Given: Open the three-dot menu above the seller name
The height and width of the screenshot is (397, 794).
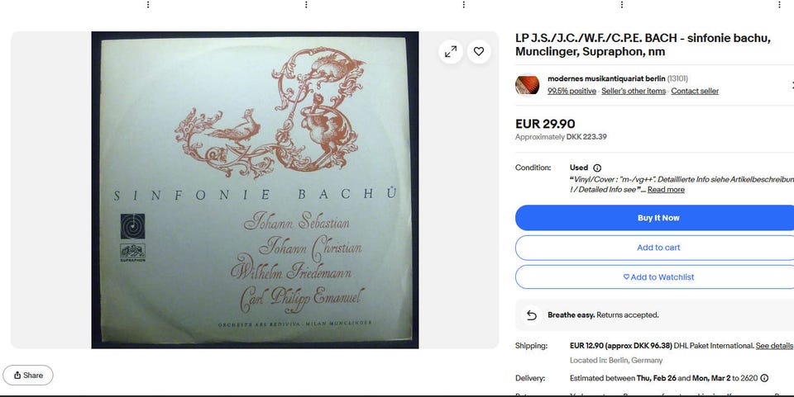Looking at the screenshot, I should (622, 5).
